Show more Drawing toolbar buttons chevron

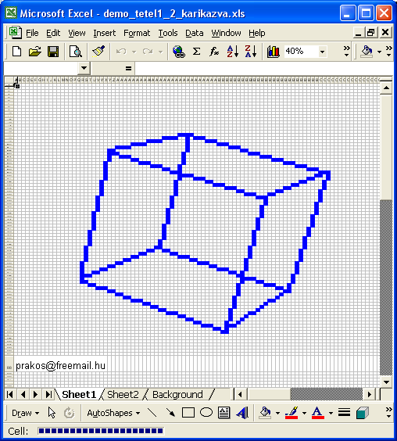point(389,412)
